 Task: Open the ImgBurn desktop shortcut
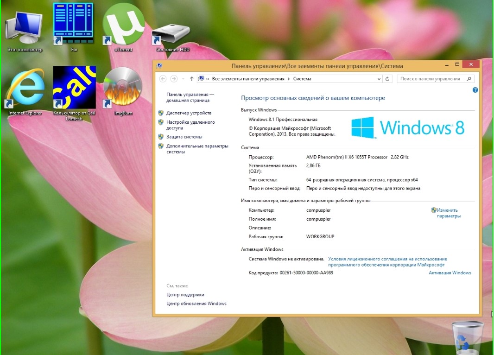coord(123,88)
